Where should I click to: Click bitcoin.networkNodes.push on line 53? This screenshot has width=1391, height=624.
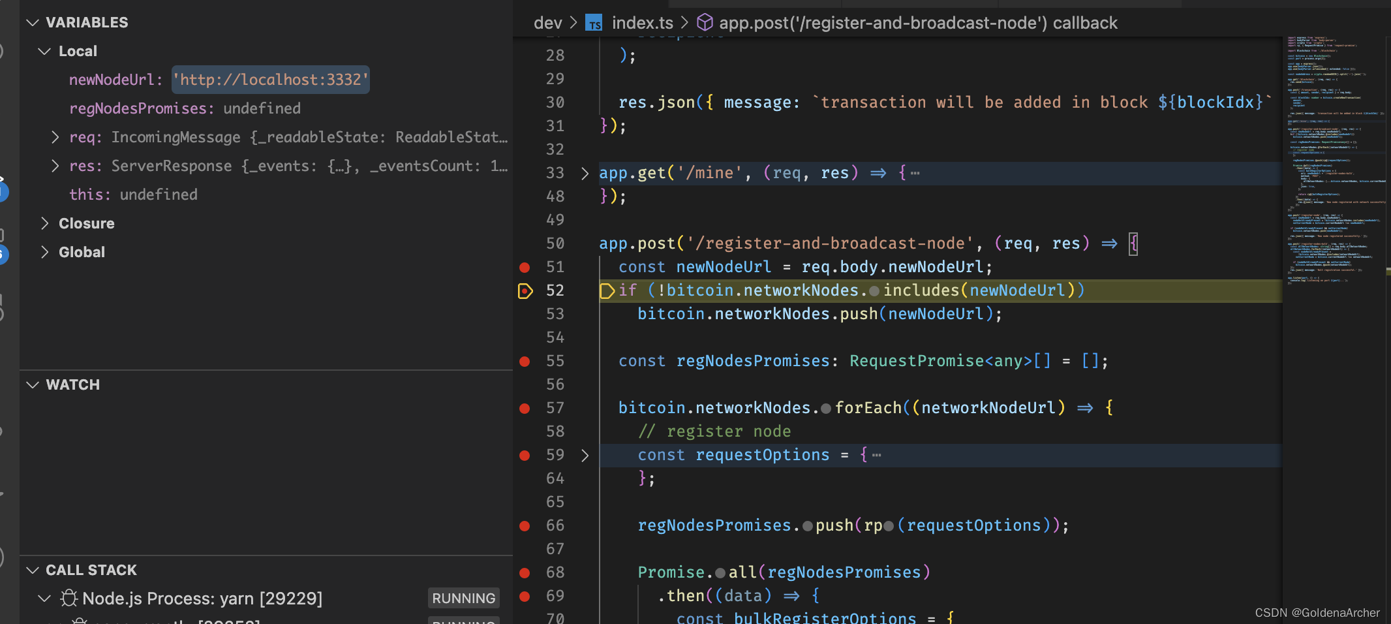757,314
